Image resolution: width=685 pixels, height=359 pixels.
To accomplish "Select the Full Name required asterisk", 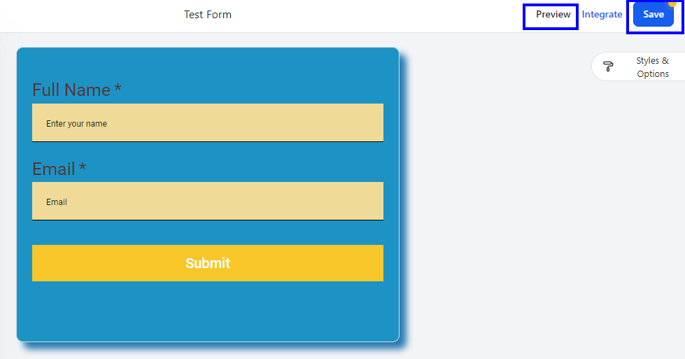I will (x=118, y=87).
